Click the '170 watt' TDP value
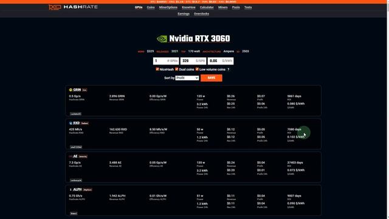Screen dimensions: 389x219 (x=194, y=51)
